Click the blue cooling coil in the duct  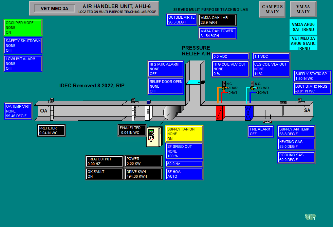tap(249, 112)
